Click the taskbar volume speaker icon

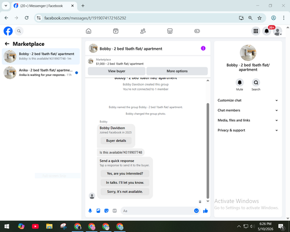point(252,226)
